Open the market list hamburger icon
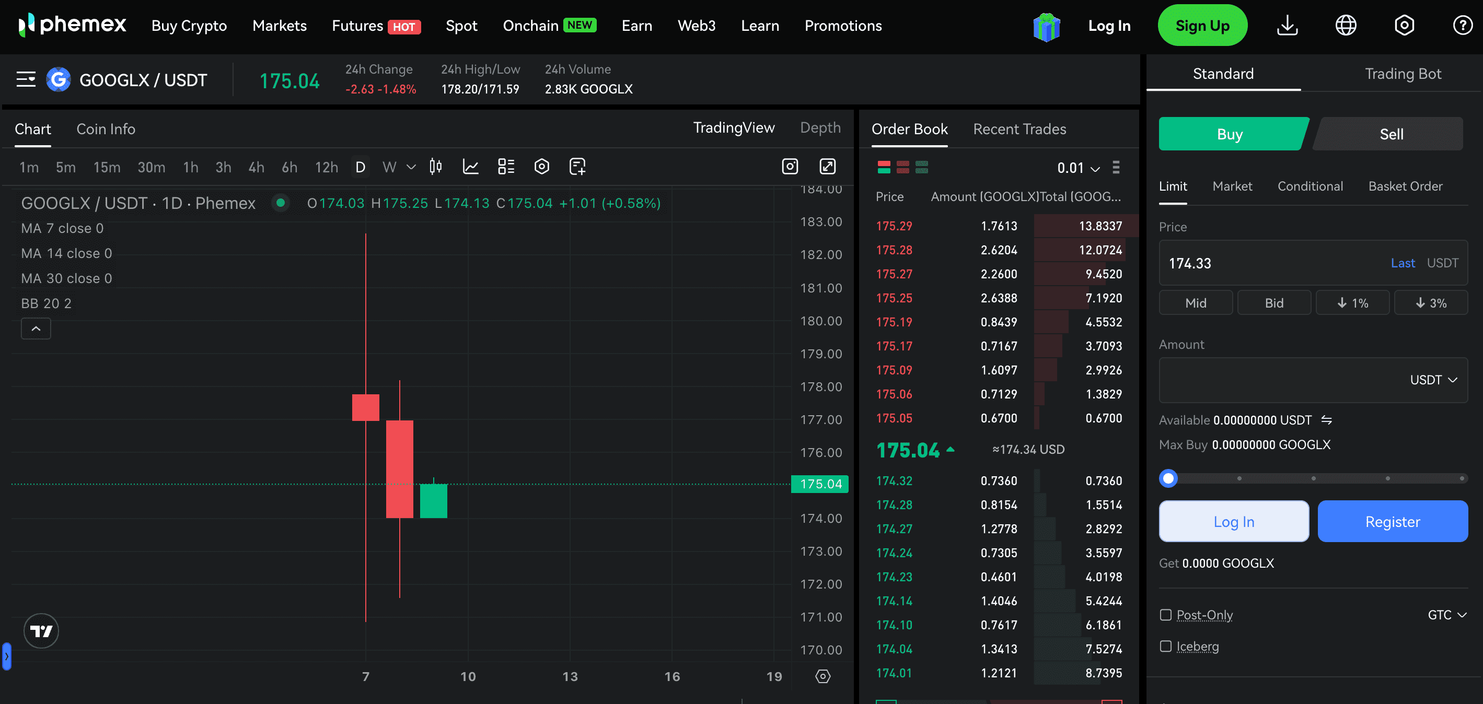 (x=26, y=79)
